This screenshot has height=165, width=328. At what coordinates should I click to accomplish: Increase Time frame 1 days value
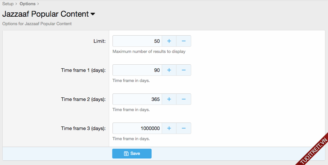pos(169,70)
